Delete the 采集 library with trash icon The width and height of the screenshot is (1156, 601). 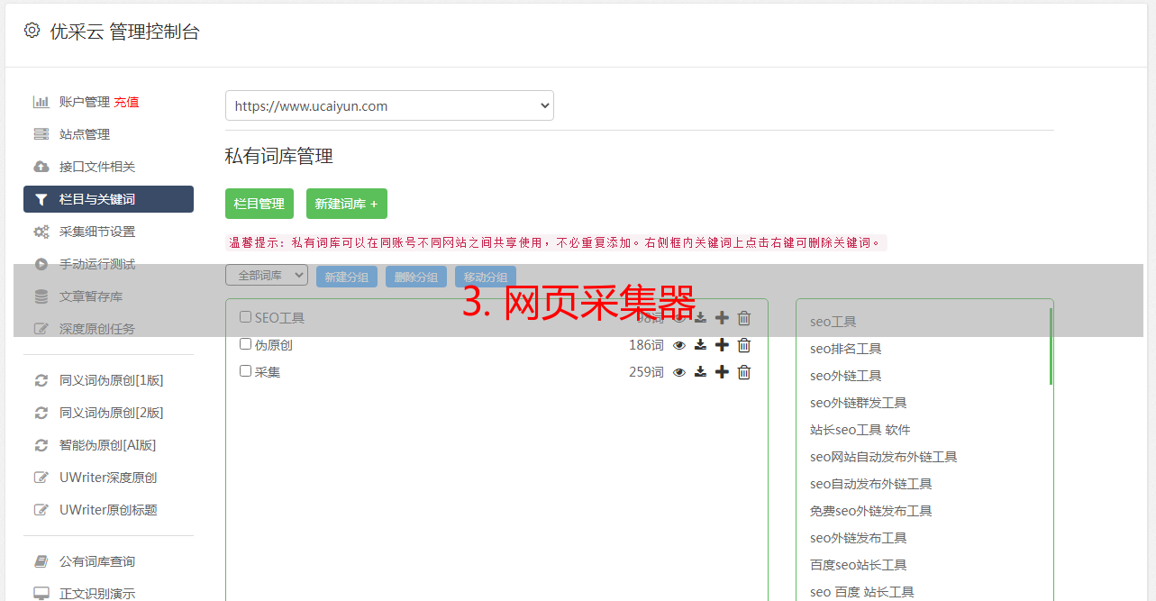[744, 372]
